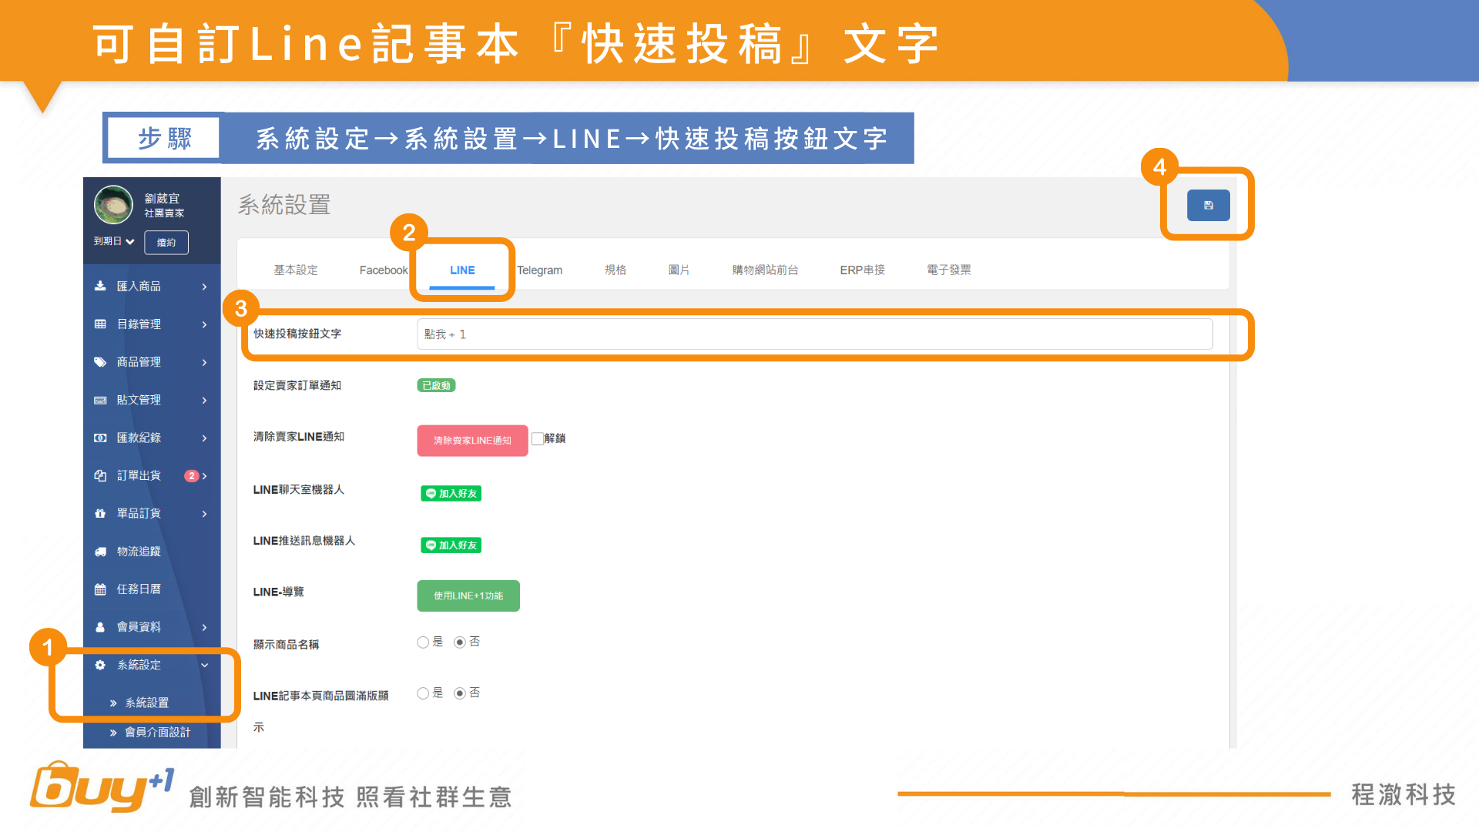The height and width of the screenshot is (832, 1479).
Task: Expand the 到期日 dropdown arrow
Action: [x=130, y=242]
